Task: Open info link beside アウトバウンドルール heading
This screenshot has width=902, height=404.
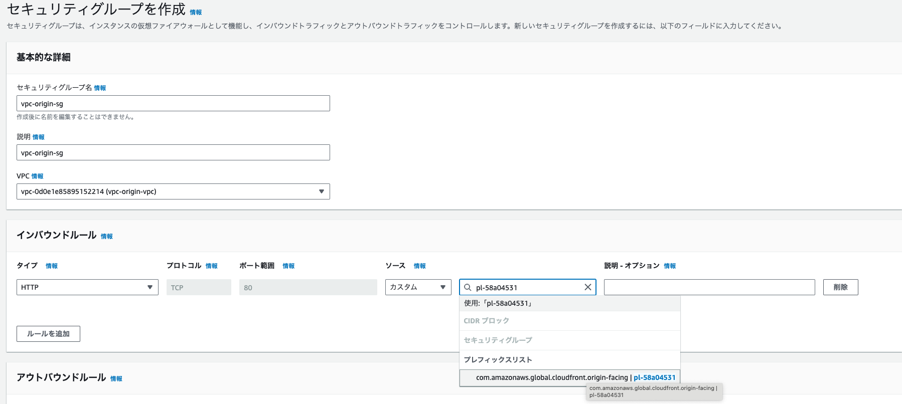Action: [116, 378]
